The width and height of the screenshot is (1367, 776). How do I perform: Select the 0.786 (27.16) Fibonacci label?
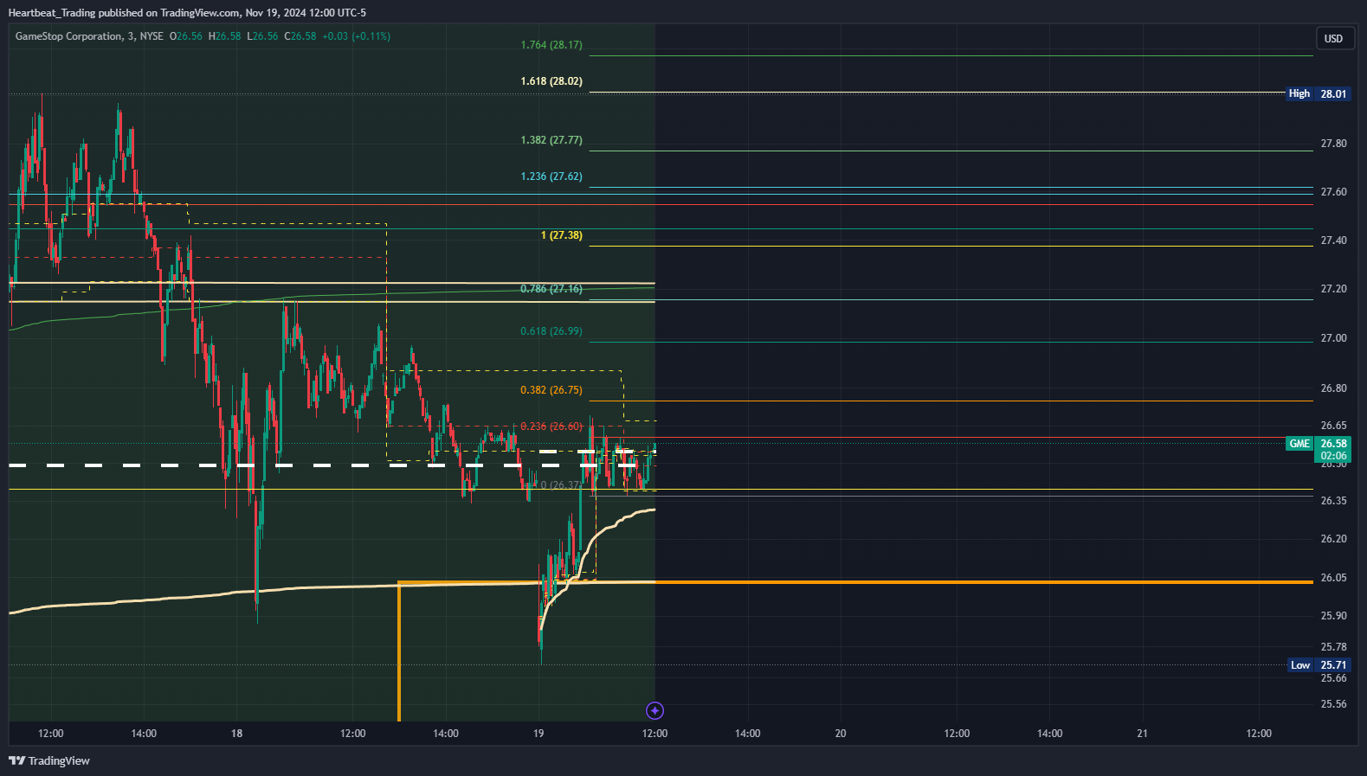point(551,289)
